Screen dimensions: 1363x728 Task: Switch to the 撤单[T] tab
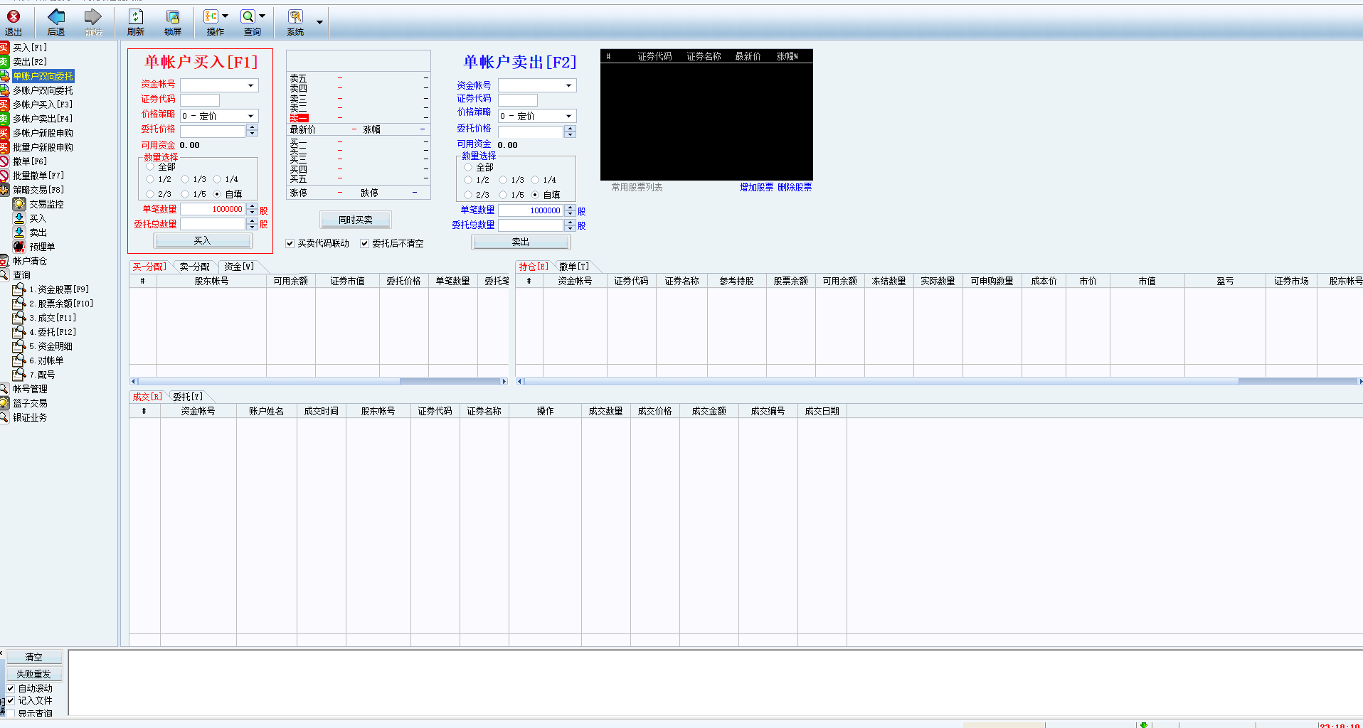[x=573, y=267]
